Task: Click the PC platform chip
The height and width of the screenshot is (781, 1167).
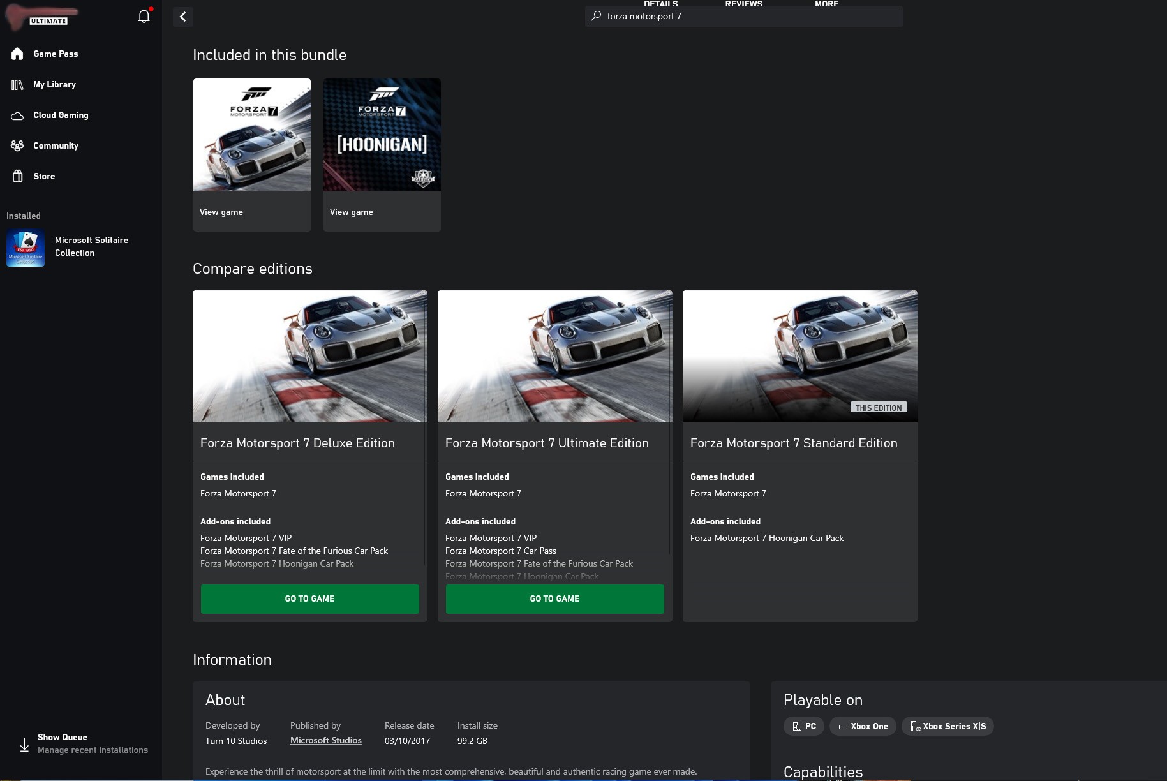Action: tap(804, 726)
